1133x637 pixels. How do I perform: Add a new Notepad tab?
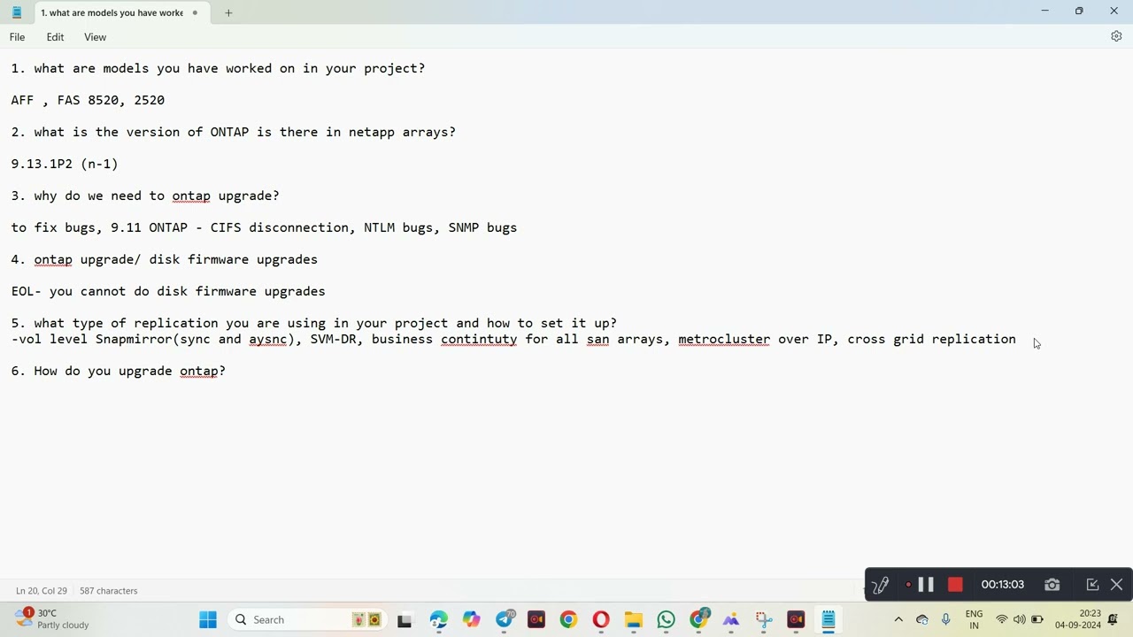(x=228, y=12)
